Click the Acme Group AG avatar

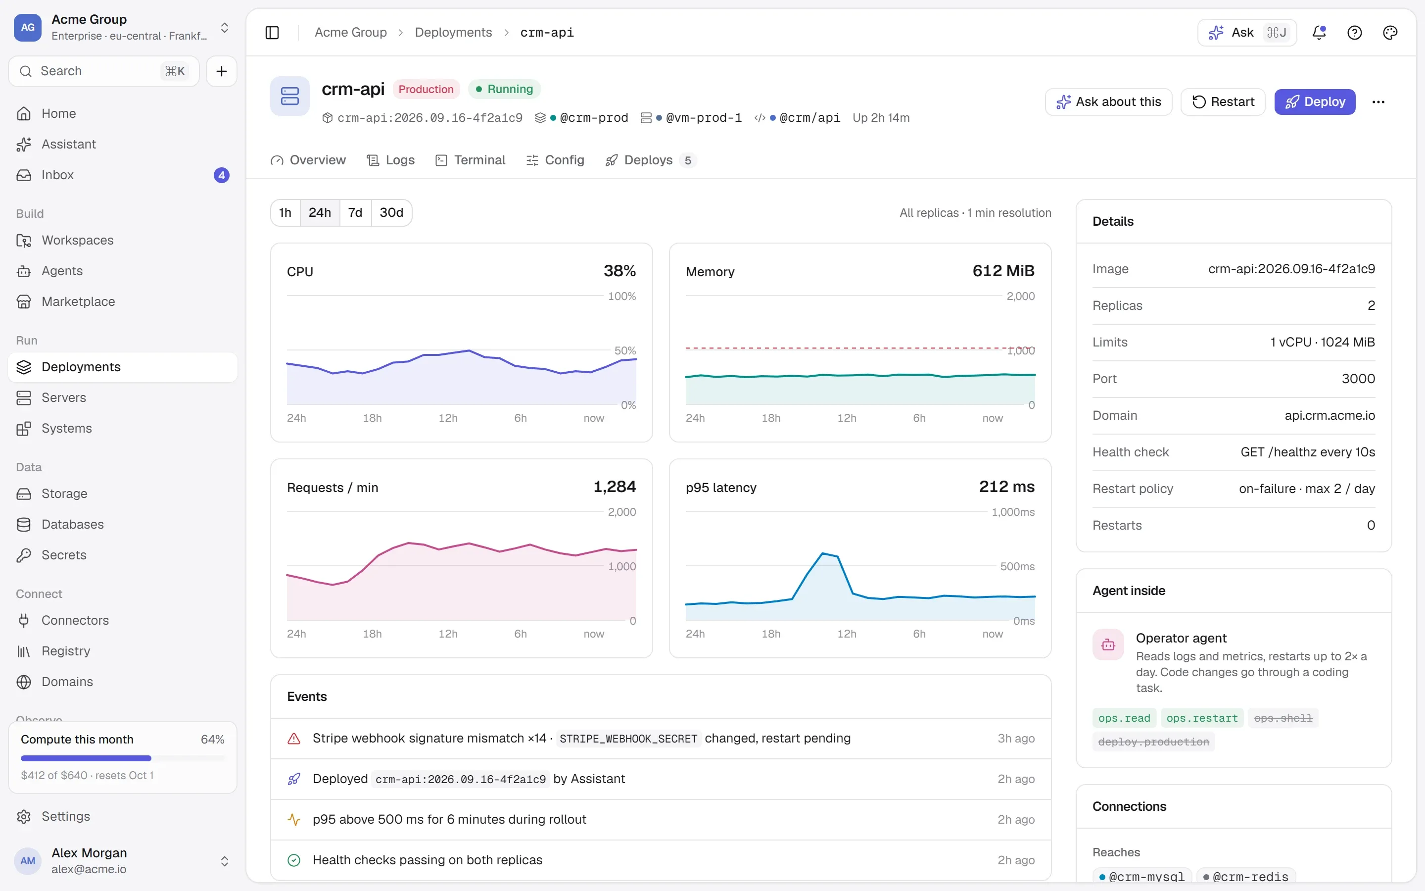click(x=28, y=28)
